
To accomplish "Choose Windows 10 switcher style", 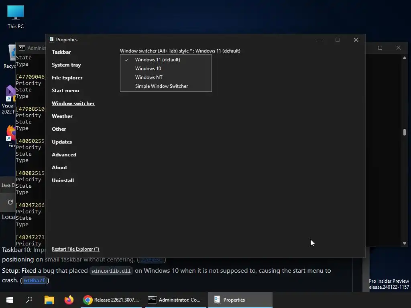I will (166, 68).
